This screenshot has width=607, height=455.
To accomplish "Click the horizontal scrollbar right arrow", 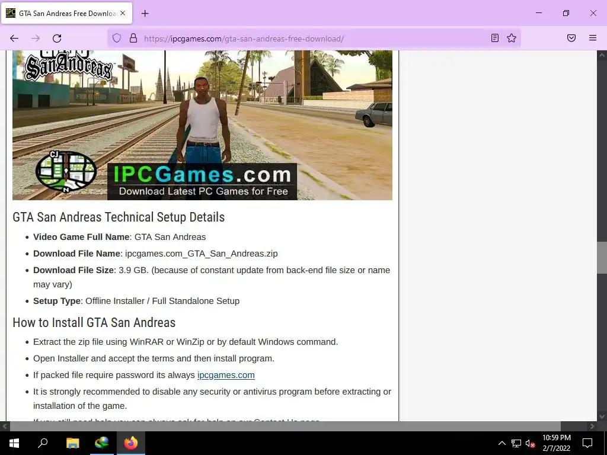I will click(592, 427).
